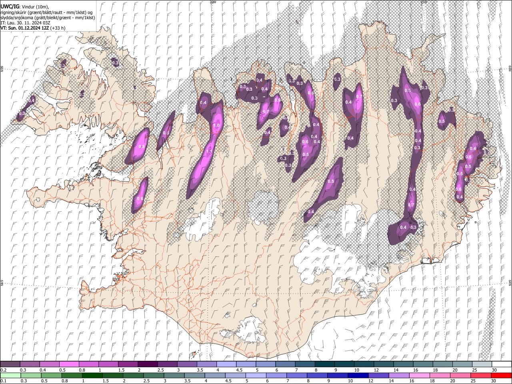Viewport: 512px width, 384px height.
Task: Select the valid time 'VT: Sun. 01.12.2024 12Z (+33 h)'
Action: coord(33,28)
